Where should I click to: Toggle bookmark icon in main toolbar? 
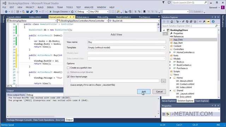point(144,12)
